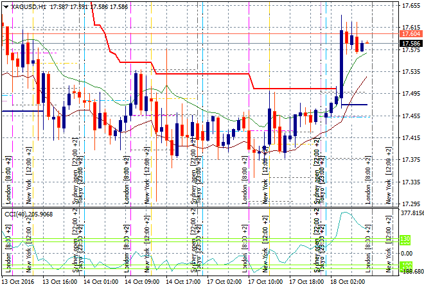The image size is (424, 289).
Task: Click the triangle arrow beside XAGUSD,H1
Action: [x=4, y=6]
